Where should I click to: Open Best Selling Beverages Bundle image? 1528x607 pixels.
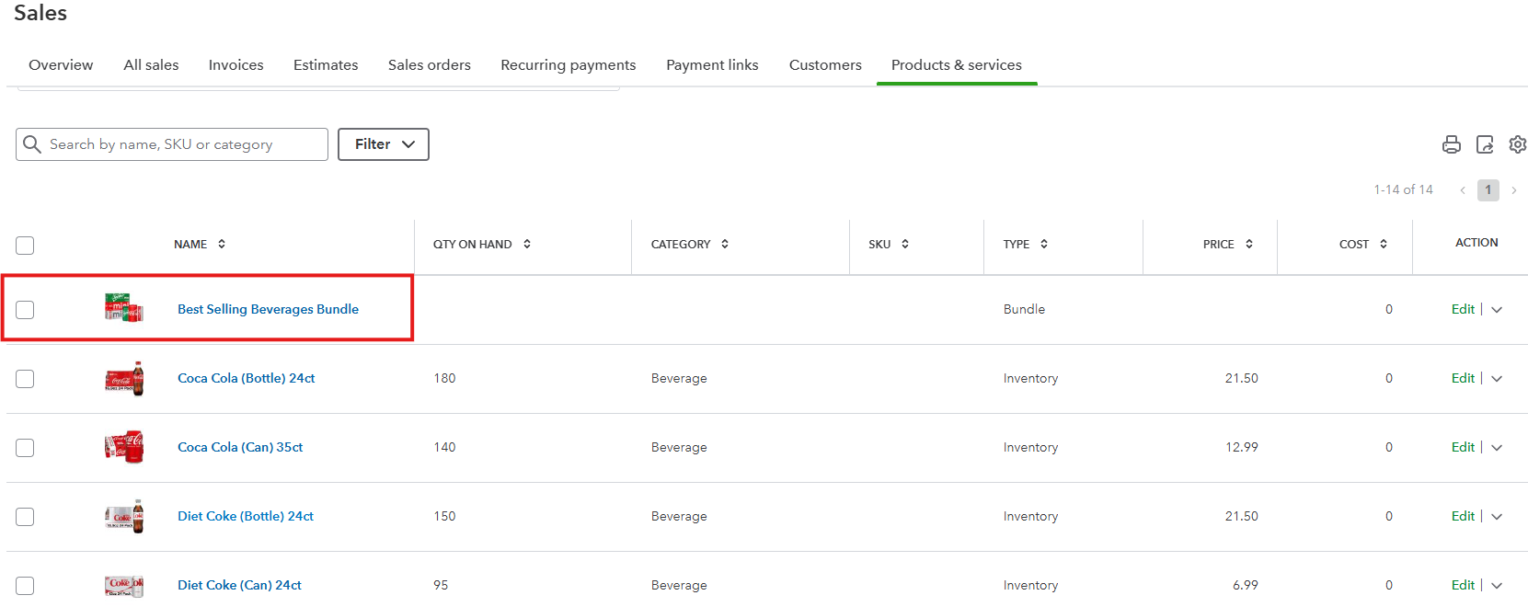click(x=124, y=308)
